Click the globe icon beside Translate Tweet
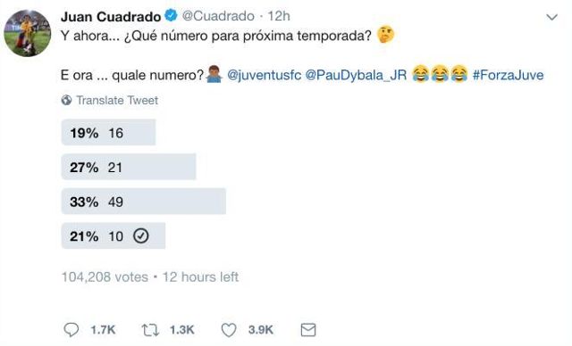The width and height of the screenshot is (572, 346). coord(66,100)
